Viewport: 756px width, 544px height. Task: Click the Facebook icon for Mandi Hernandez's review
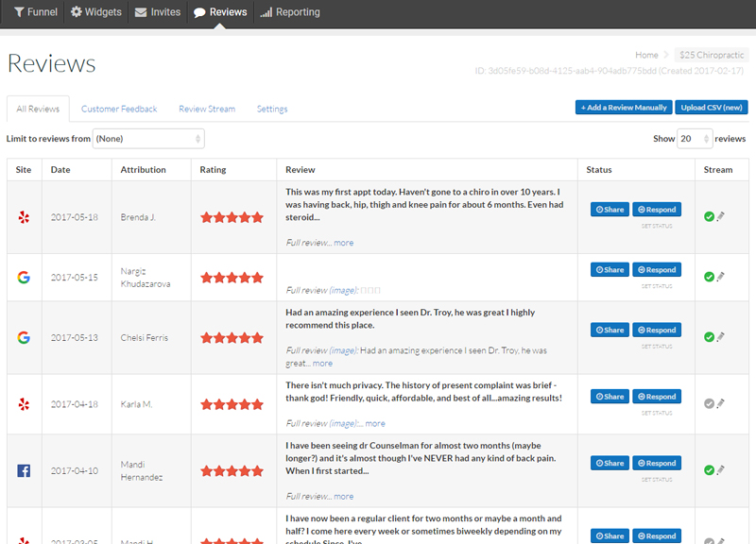point(24,470)
